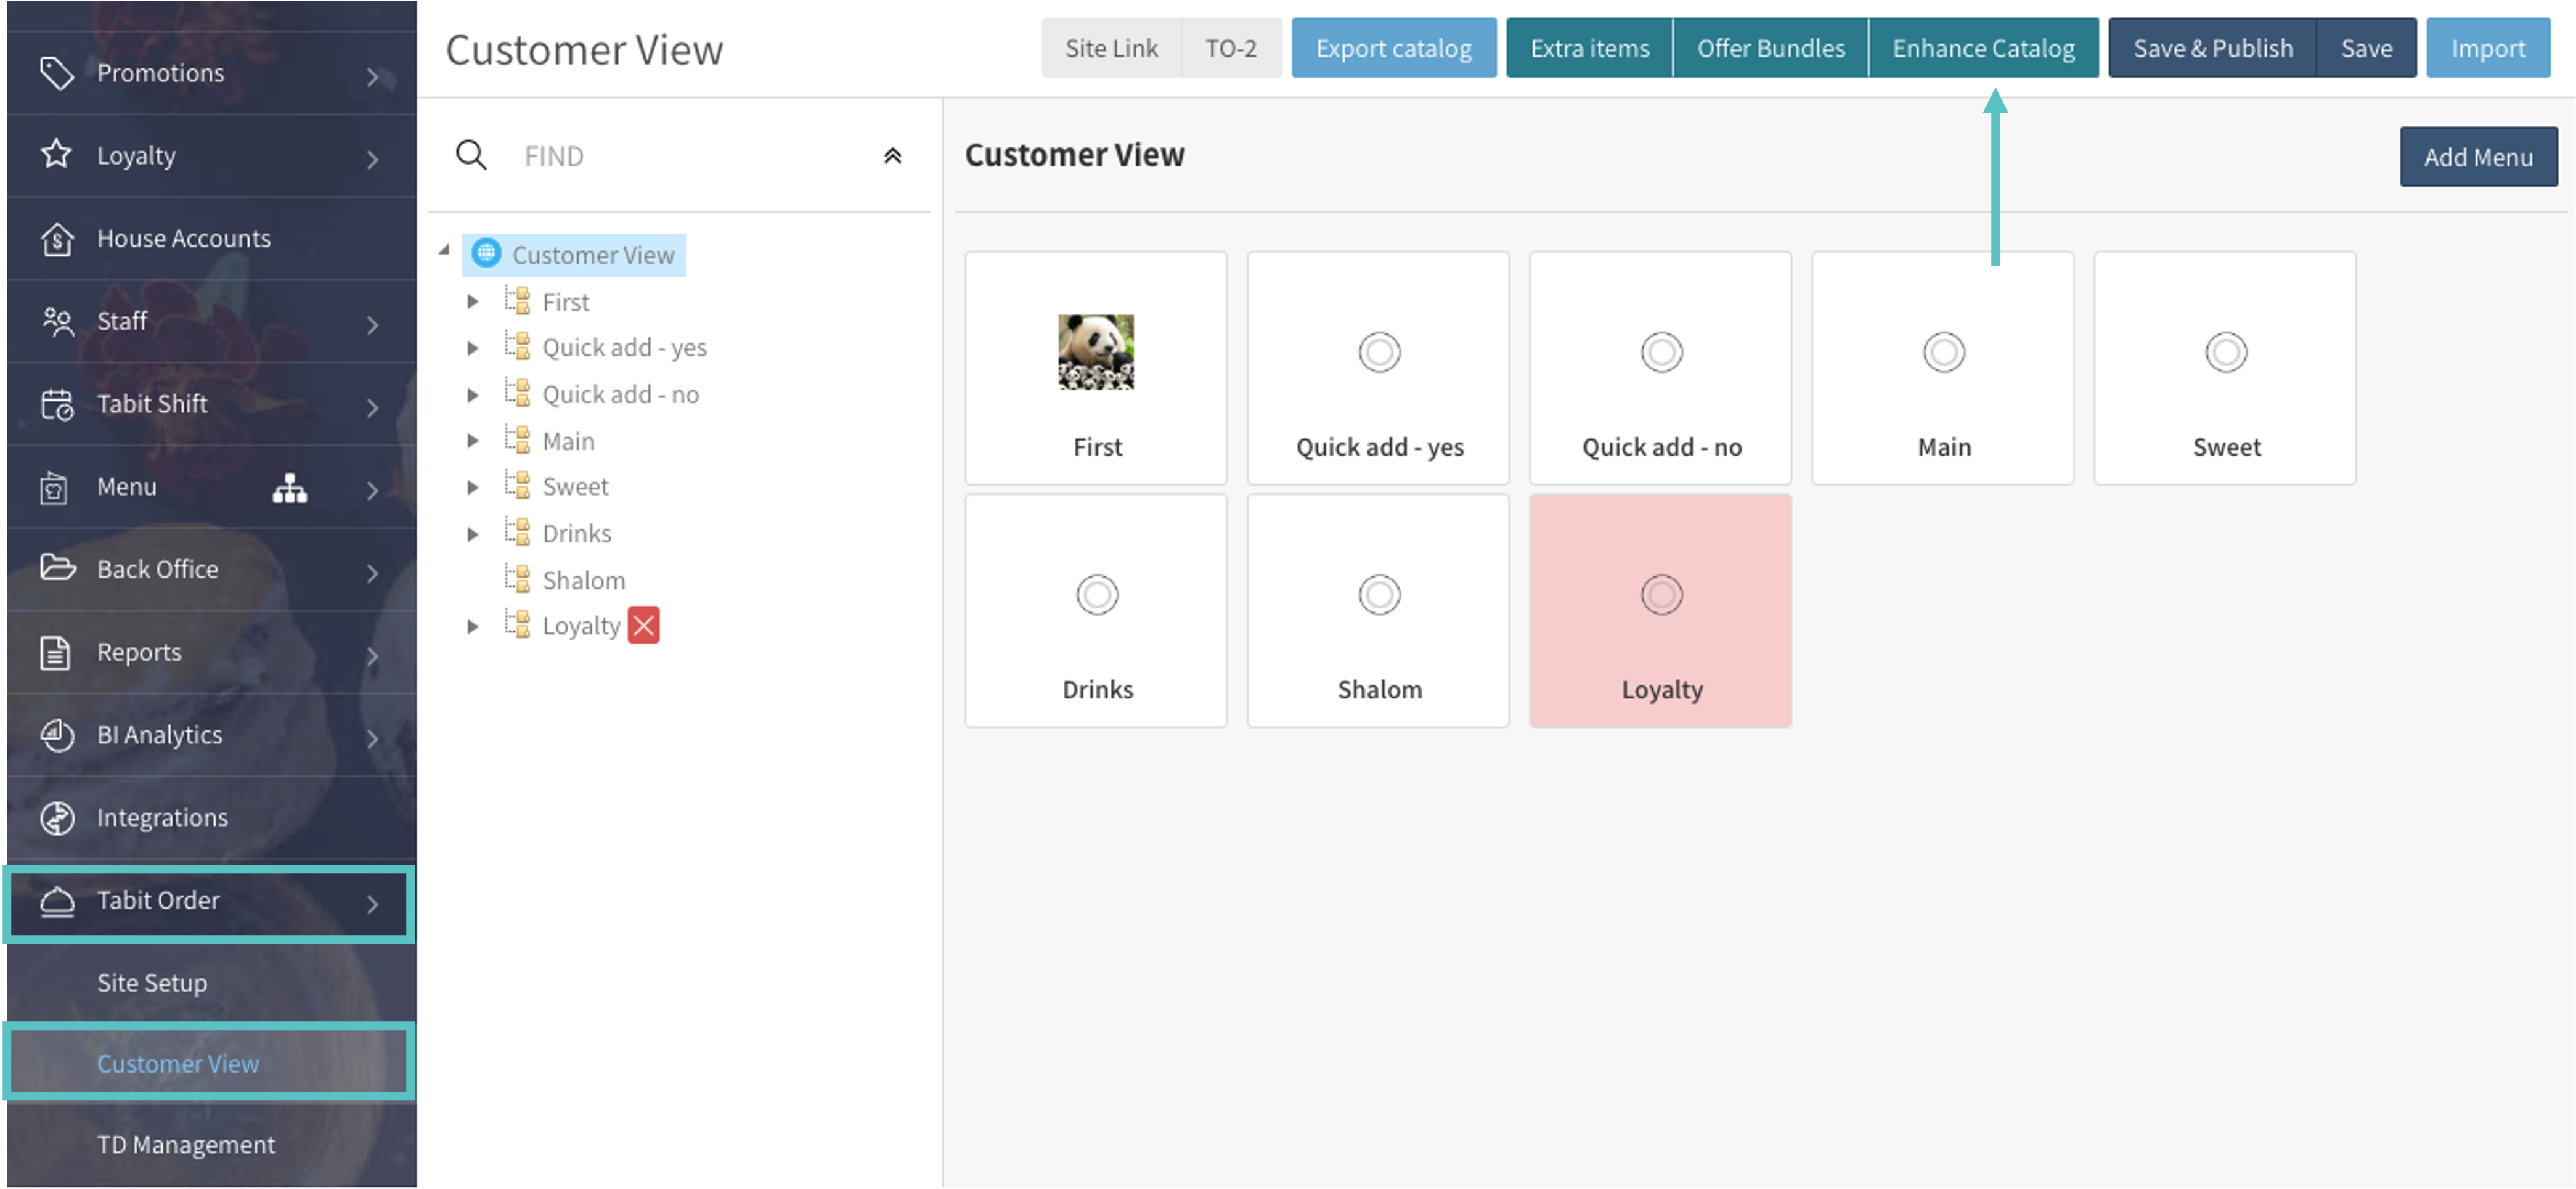2576x1189 pixels.
Task: Click the Site Link button
Action: (1111, 48)
